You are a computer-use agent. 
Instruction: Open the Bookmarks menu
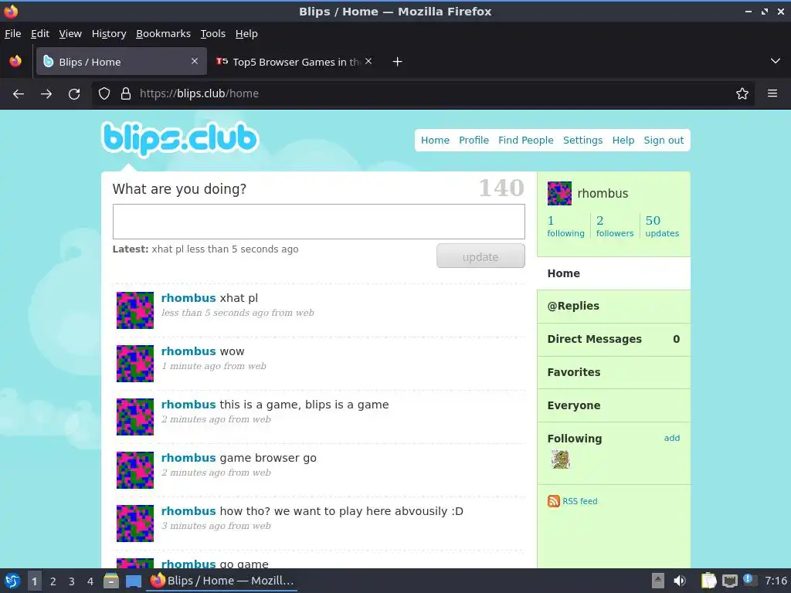[x=164, y=34]
